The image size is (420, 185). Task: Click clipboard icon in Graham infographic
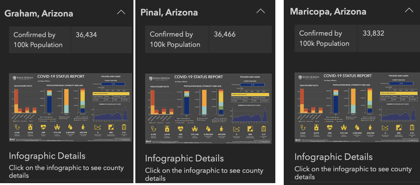(124, 127)
